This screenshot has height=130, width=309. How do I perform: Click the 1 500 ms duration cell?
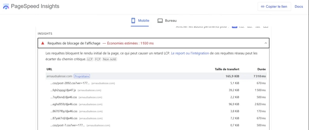point(260,90)
